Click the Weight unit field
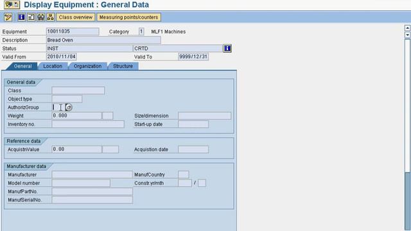This screenshot has height=231, width=411. [x=107, y=116]
